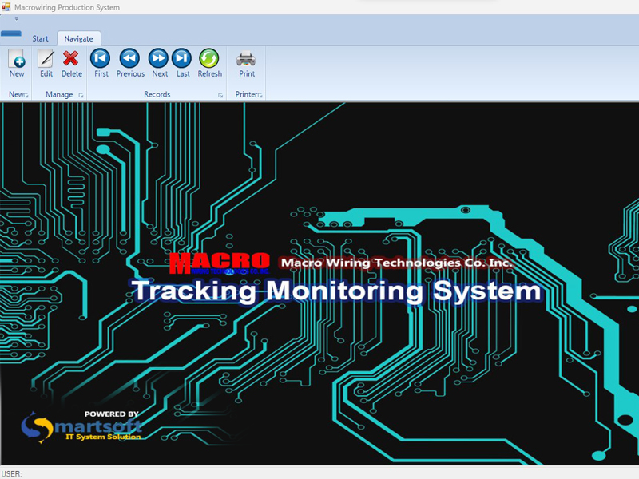The height and width of the screenshot is (479, 639).
Task: Jump to the Last record
Action: pos(183,59)
